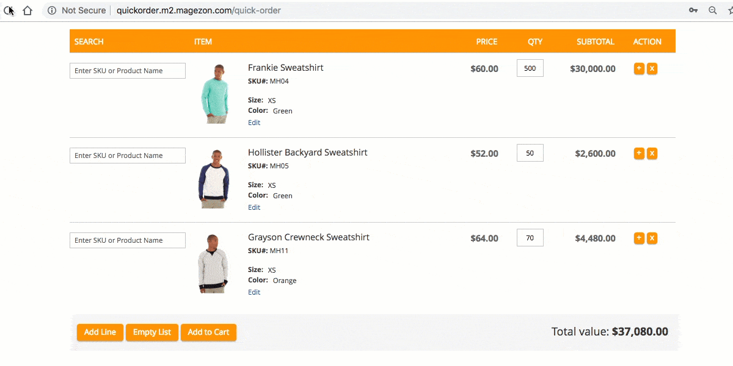Add a line after Hollister Backyard Sweatshirt

tap(639, 153)
